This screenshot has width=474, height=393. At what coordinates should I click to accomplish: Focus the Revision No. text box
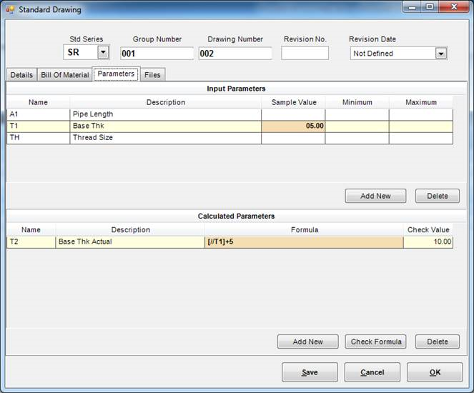pyautogui.click(x=305, y=54)
